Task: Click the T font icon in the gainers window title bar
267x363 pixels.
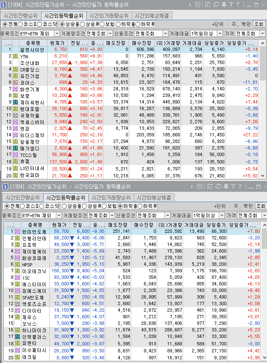Action: pos(231,5)
